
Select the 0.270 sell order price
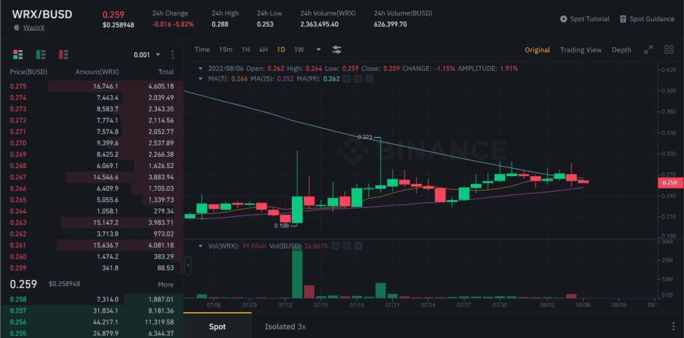coord(18,143)
